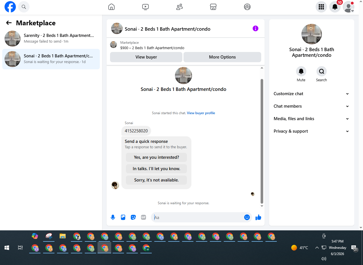Viewport: 363px width, 265px height.
Task: Open Windows notification center
Action: pyautogui.click(x=354, y=248)
